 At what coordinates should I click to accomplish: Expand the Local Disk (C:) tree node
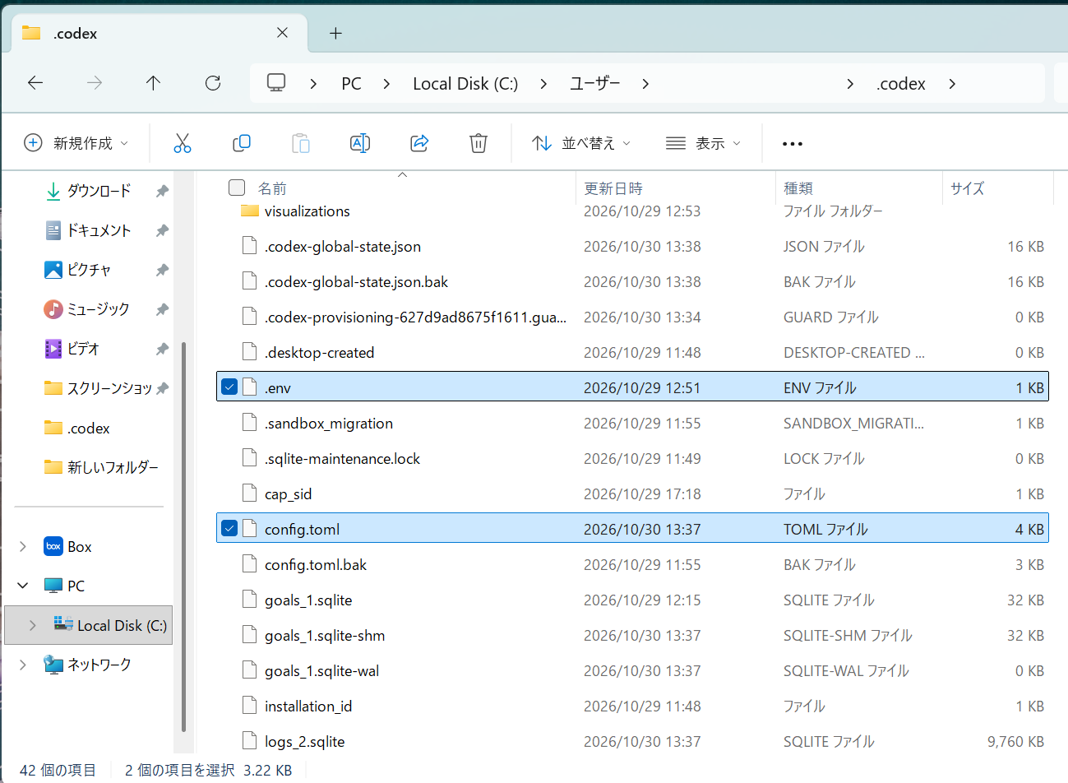click(32, 625)
